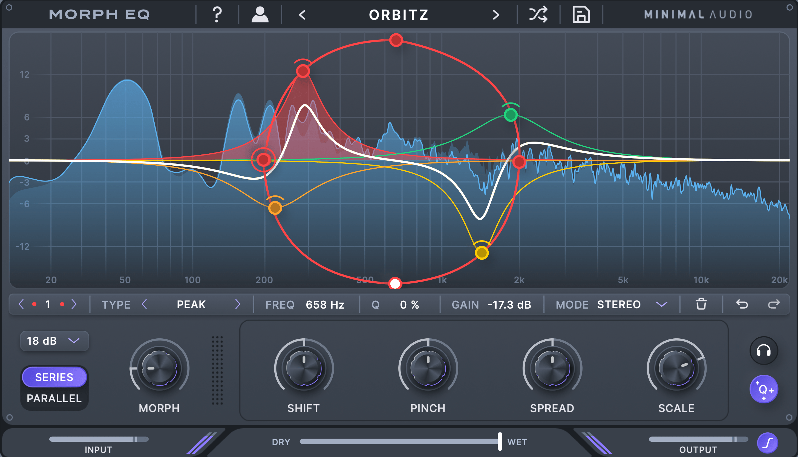This screenshot has height=457, width=798.
Task: Load the next preset after ORBITZ
Action: coord(496,14)
